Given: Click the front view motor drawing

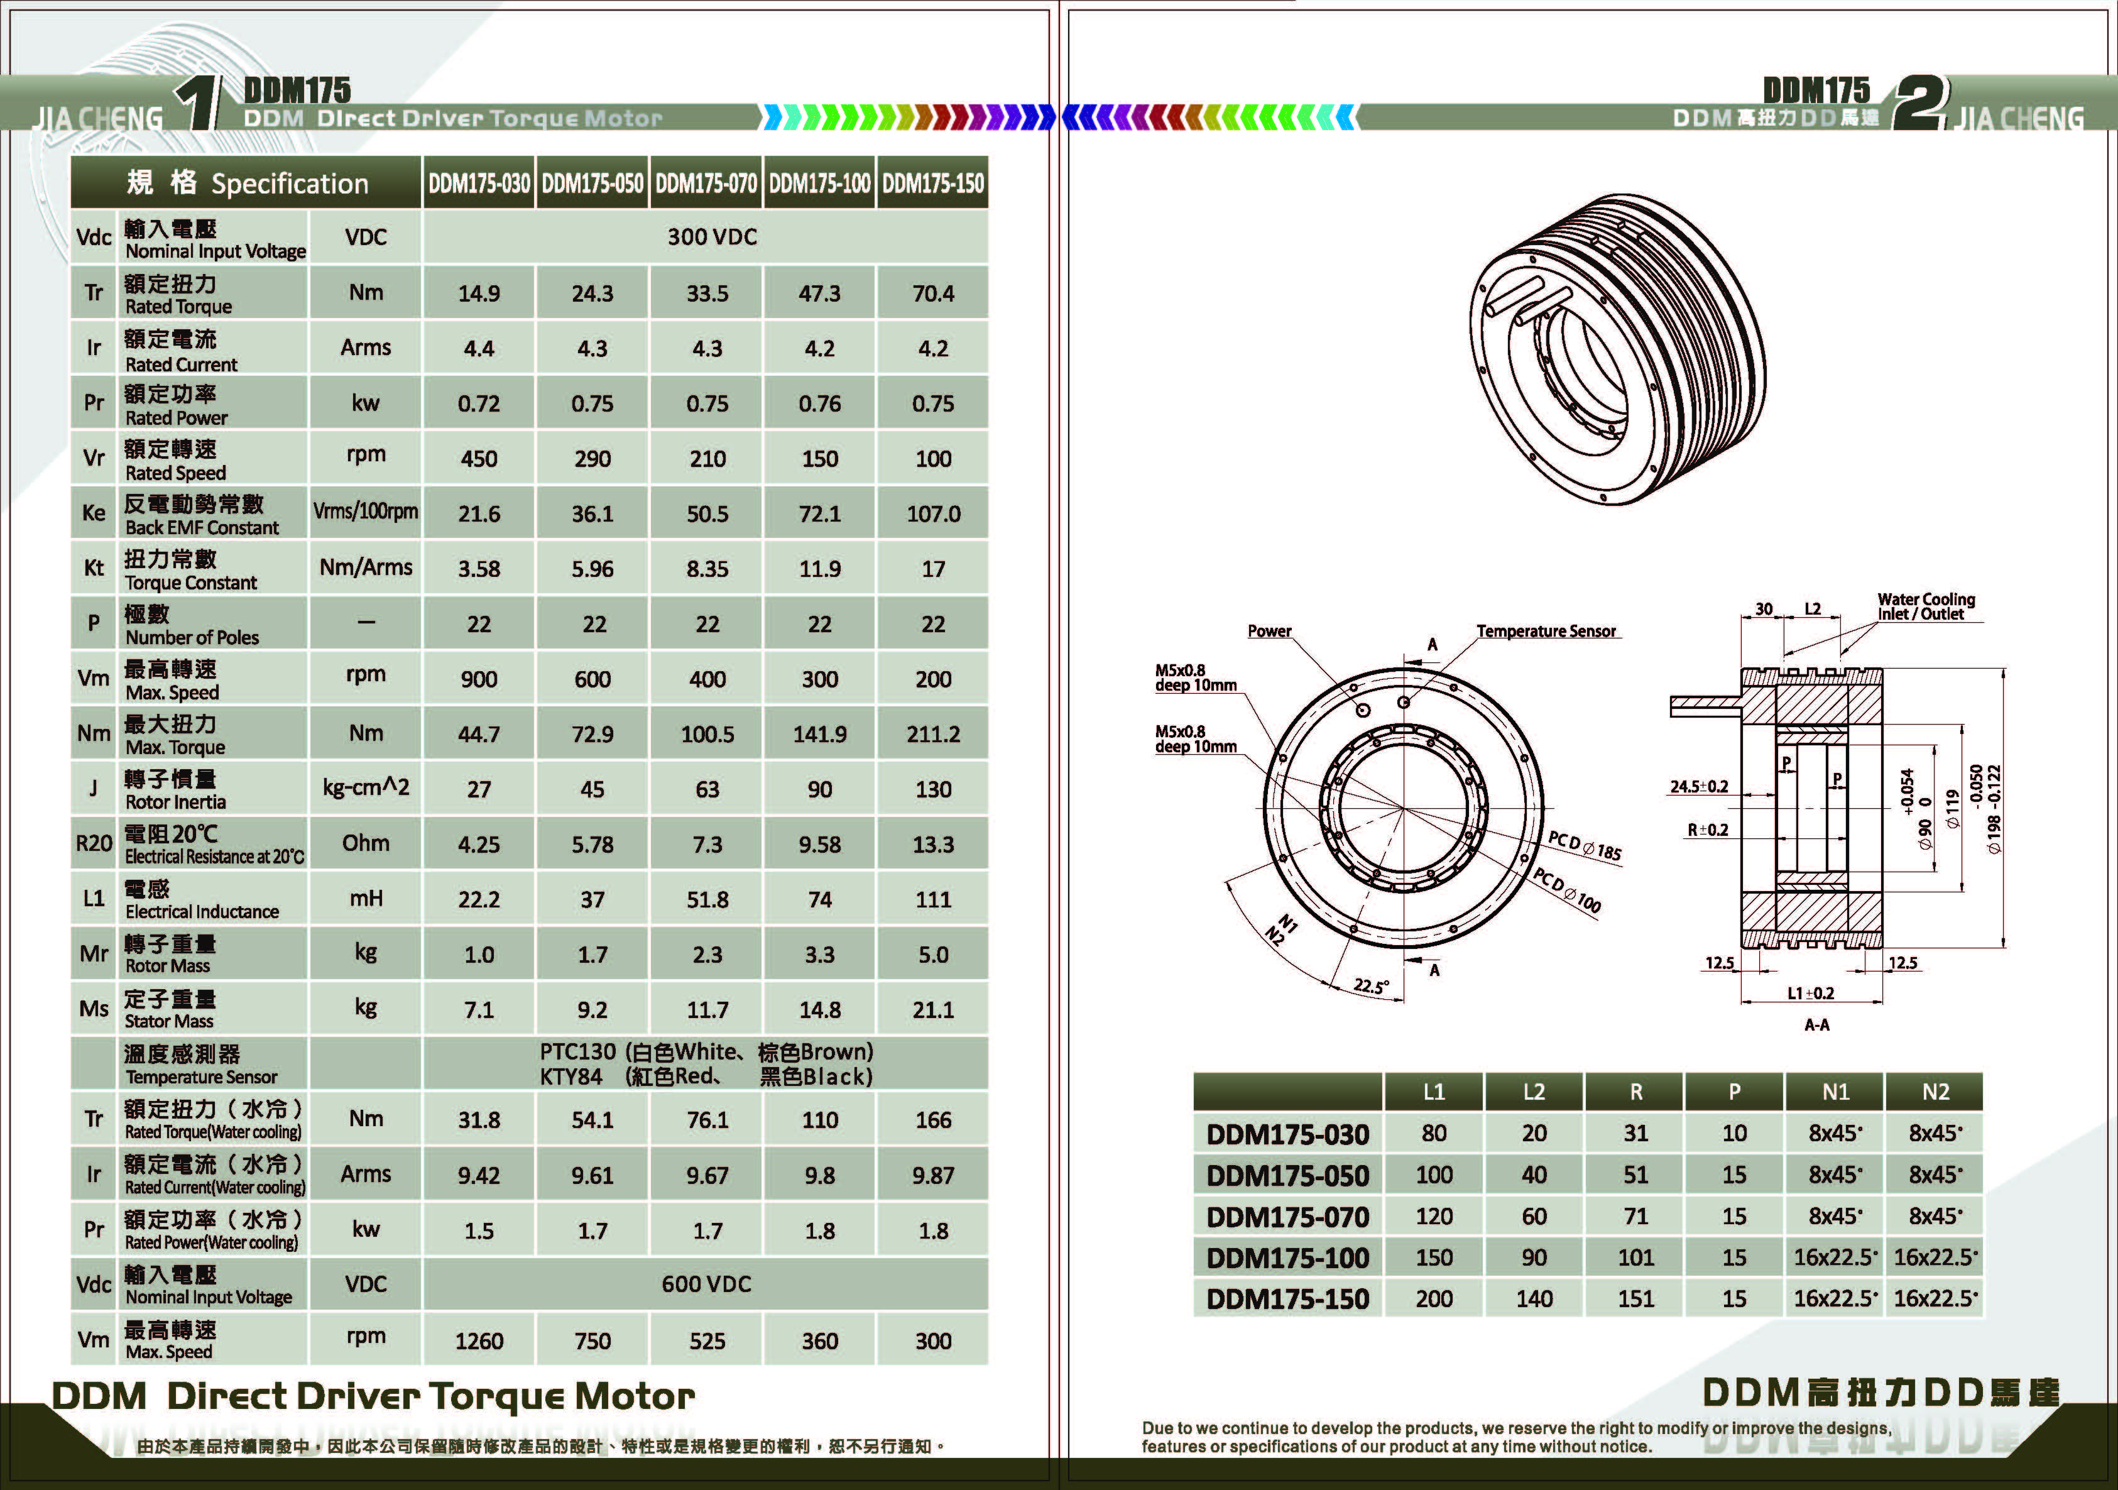Looking at the screenshot, I should 1403,809.
